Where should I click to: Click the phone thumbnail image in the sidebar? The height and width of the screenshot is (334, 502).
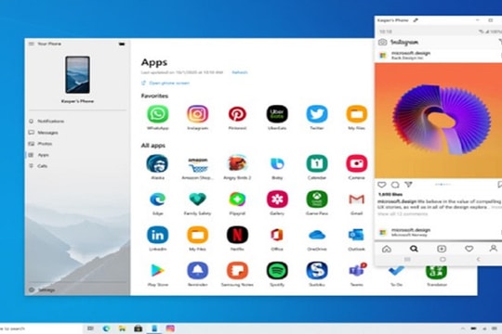pos(77,74)
